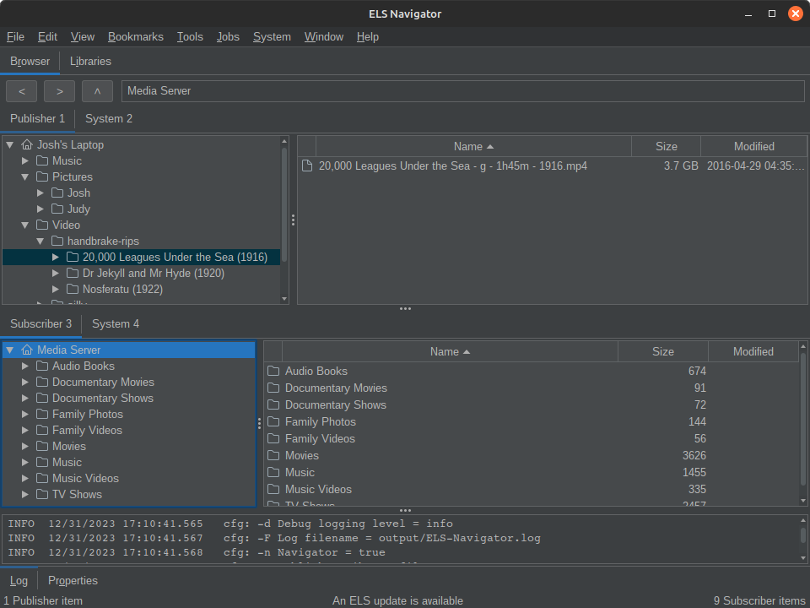Click the mp4 file icon in publisher list
Image resolution: width=810 pixels, height=608 pixels.
click(307, 166)
